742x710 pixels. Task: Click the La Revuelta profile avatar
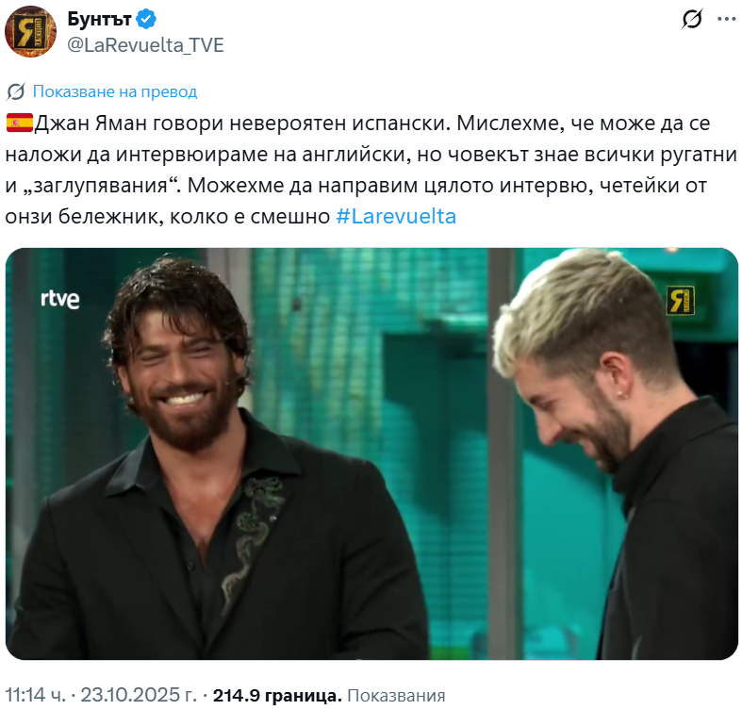click(x=31, y=32)
